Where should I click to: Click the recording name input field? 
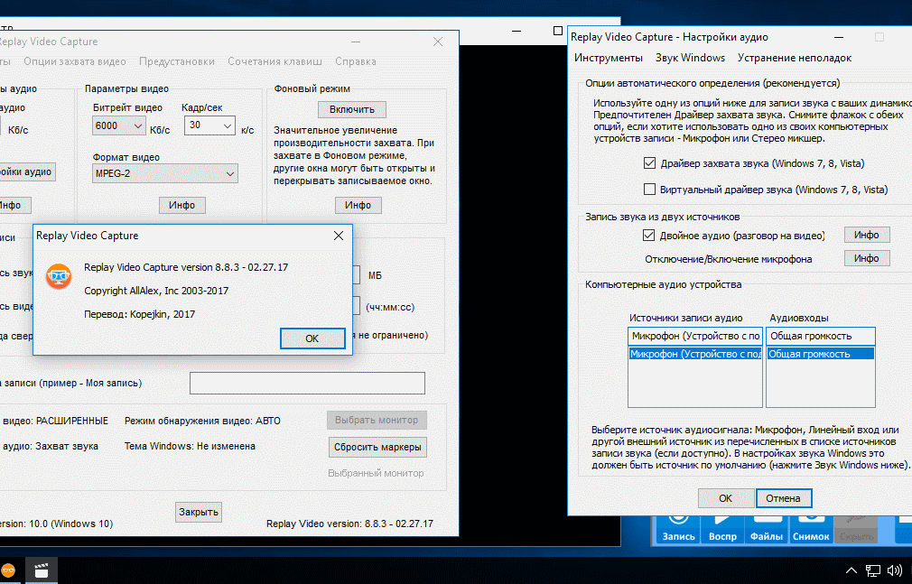click(x=307, y=384)
